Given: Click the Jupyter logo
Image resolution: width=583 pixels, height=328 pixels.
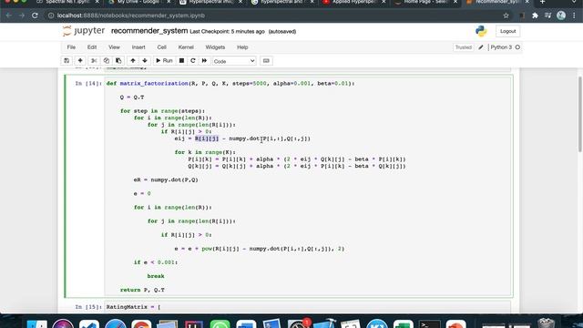Looking at the screenshot, I should pyautogui.click(x=84, y=31).
